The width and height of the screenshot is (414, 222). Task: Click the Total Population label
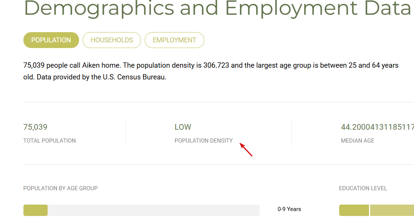(x=50, y=141)
